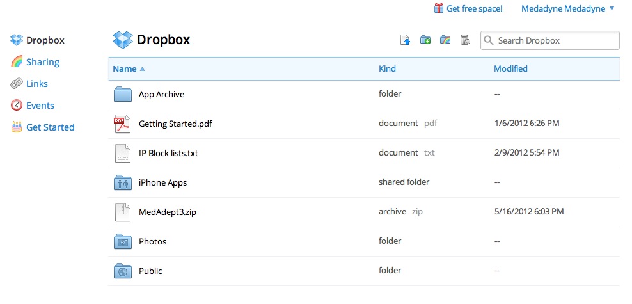Image resolution: width=632 pixels, height=304 pixels.
Task: Click the Get free space! link
Action: click(474, 8)
